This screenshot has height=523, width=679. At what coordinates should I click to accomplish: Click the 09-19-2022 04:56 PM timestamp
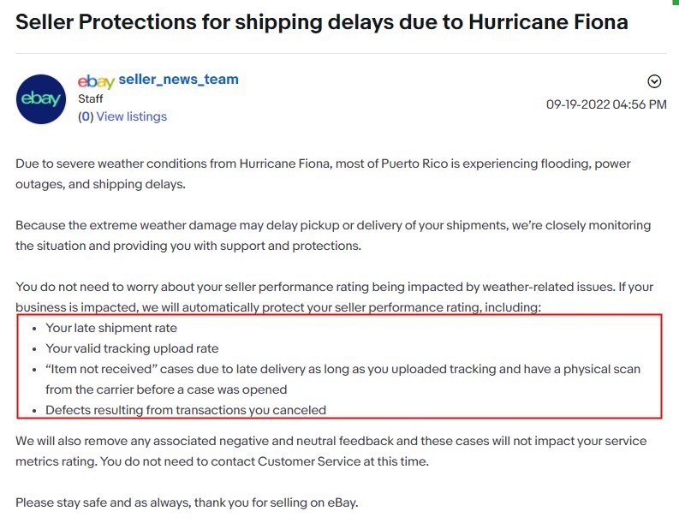606,104
